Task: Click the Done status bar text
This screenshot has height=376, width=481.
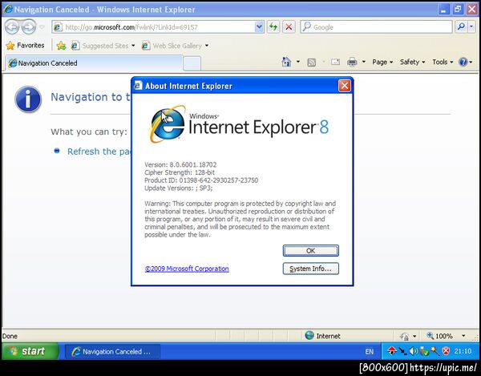Action: (10, 336)
